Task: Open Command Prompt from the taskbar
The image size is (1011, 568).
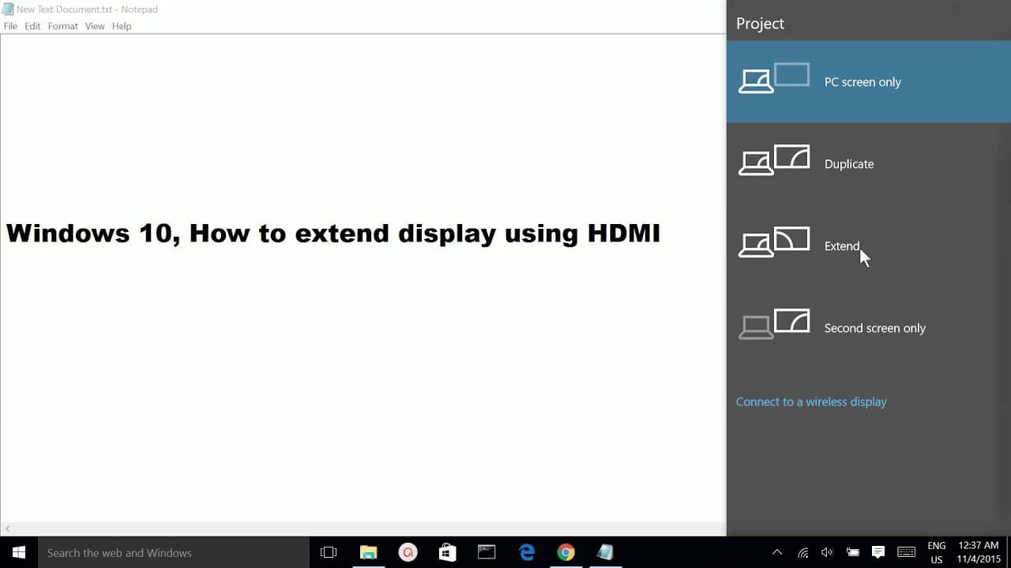Action: pos(487,552)
